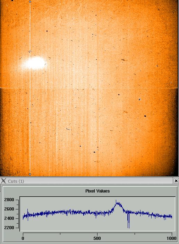Screen dimensions: 179x244
Task: Click the horizontal seam line across the image center
Action: [x=89, y=88]
